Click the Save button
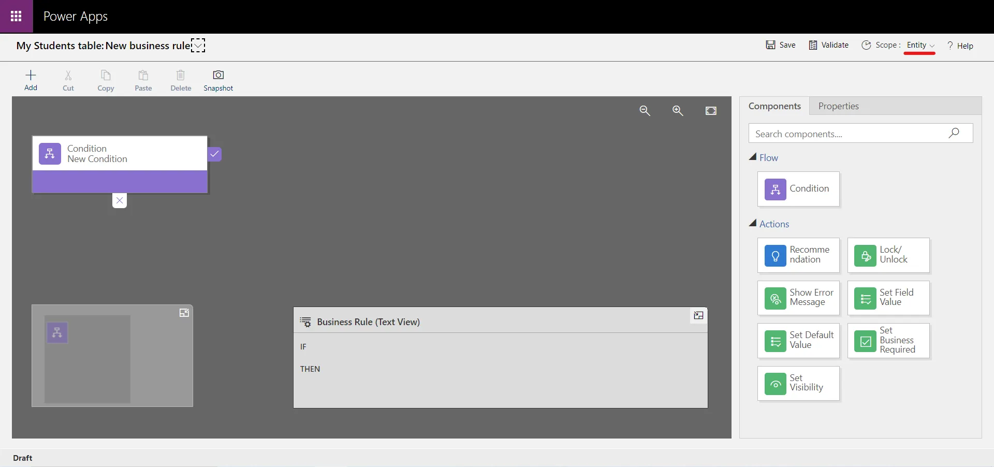Image resolution: width=994 pixels, height=467 pixels. click(x=781, y=45)
